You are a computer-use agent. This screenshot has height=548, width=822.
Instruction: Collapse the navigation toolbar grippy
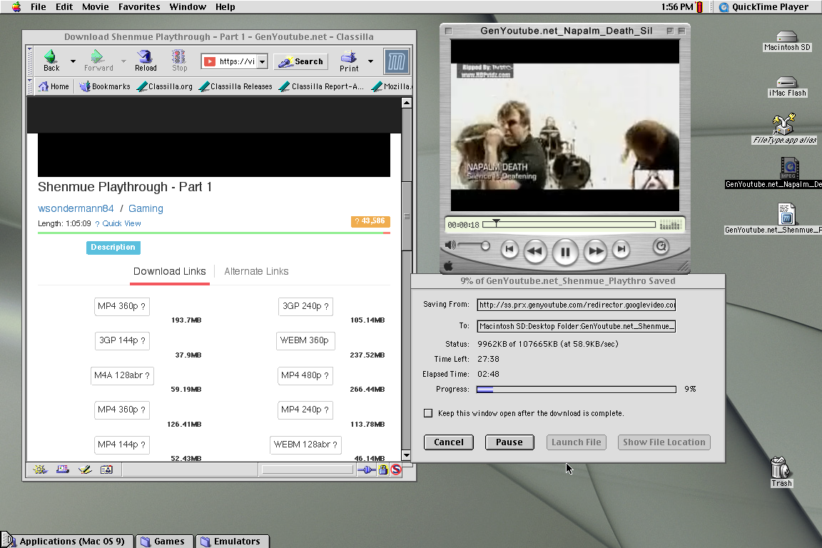pyautogui.click(x=30, y=62)
